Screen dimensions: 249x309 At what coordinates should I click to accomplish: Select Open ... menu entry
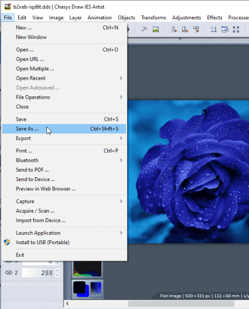[64, 50]
